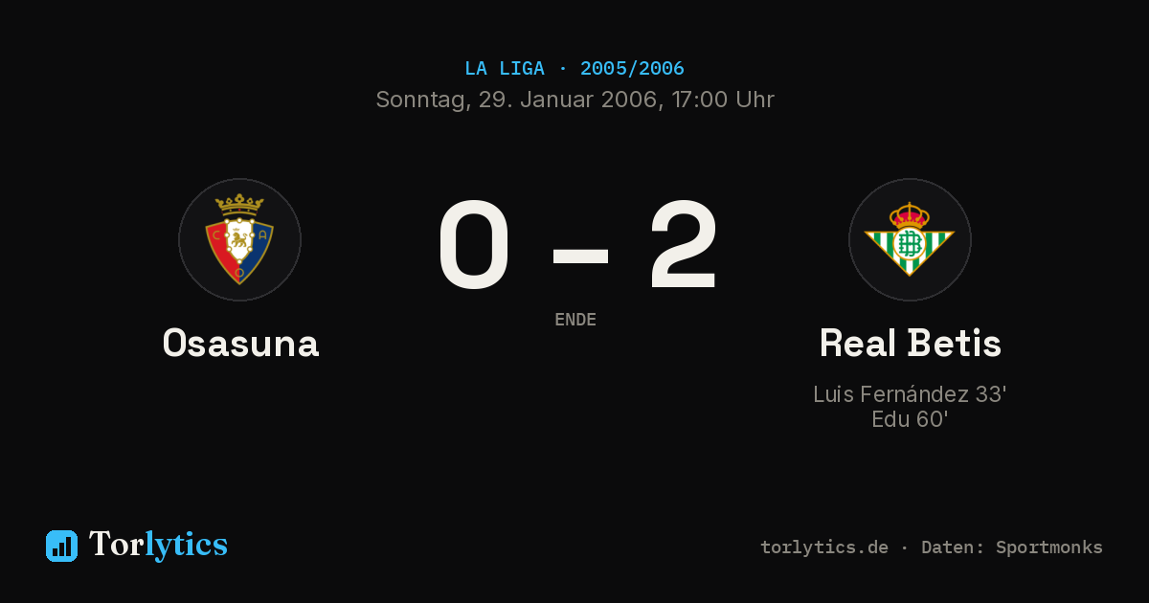Open the Torlytics brand name

(x=158, y=545)
